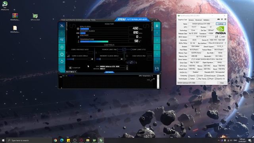Image resolution: width=254 pixels, height=143 pixels.
Task: Click the taskbar search box
Action: tap(29, 140)
